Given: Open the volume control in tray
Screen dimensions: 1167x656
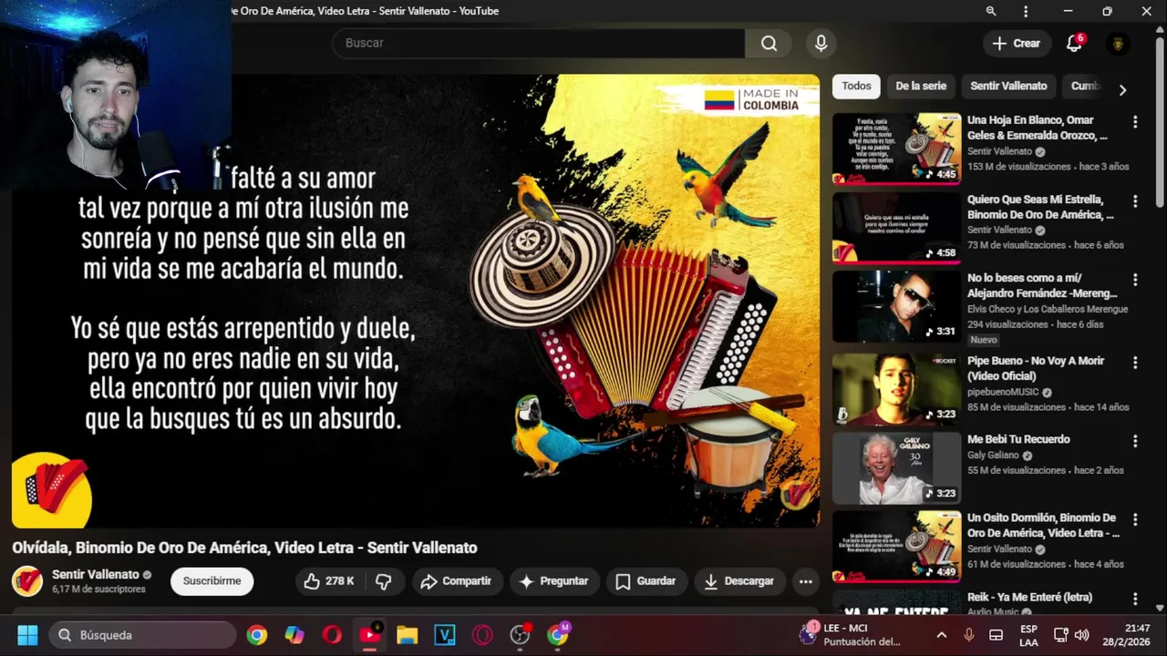Looking at the screenshot, I should 1082,635.
